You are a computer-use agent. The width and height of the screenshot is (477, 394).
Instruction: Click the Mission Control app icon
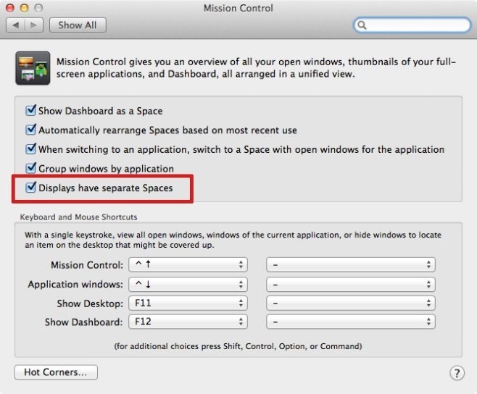33,68
